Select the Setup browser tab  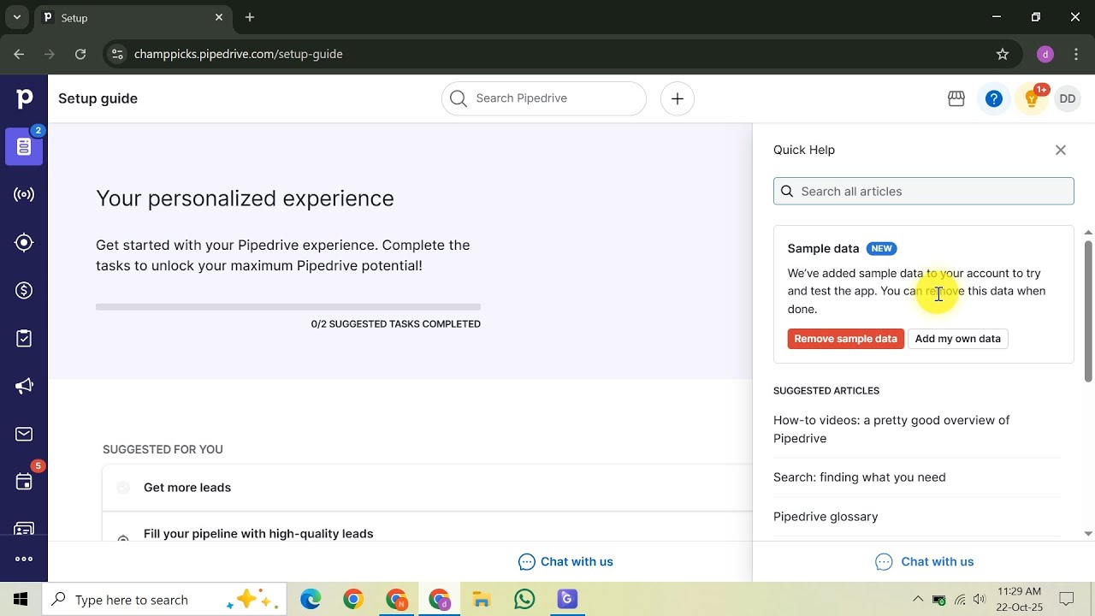[133, 17]
